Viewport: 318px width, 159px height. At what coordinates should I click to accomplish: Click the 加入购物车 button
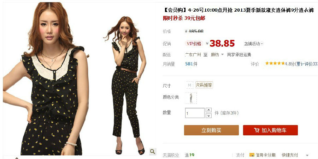(270, 130)
